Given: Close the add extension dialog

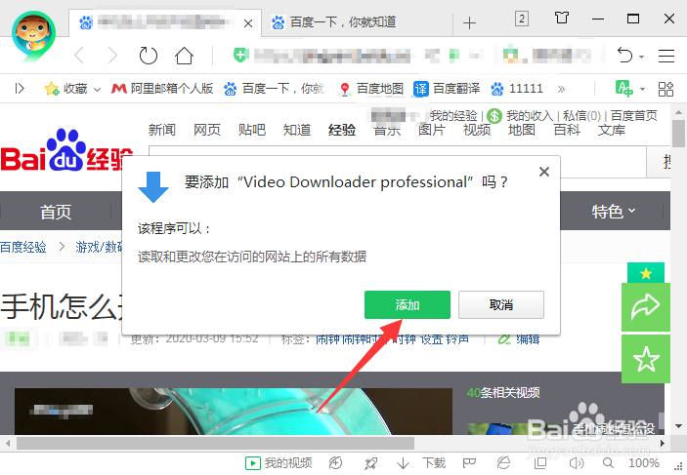Looking at the screenshot, I should 544,172.
